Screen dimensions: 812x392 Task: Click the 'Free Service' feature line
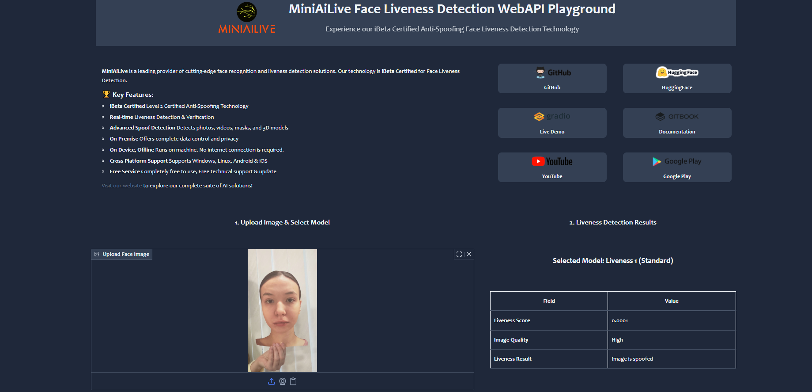(193, 171)
